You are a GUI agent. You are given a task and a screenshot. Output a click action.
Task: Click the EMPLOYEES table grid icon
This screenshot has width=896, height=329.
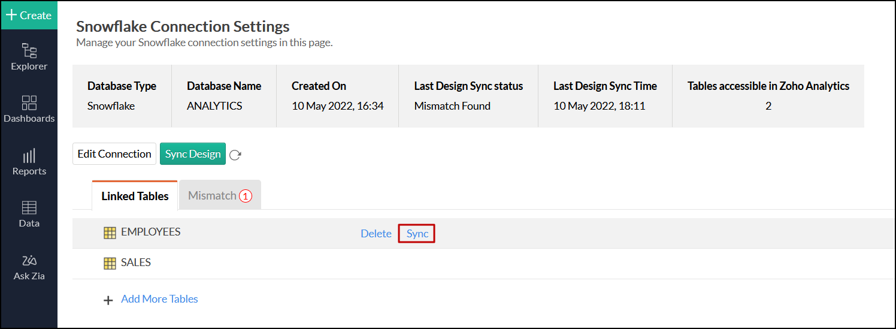110,233
